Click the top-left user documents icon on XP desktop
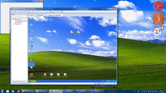The height and width of the screenshot is (93, 166). [x=31, y=18]
